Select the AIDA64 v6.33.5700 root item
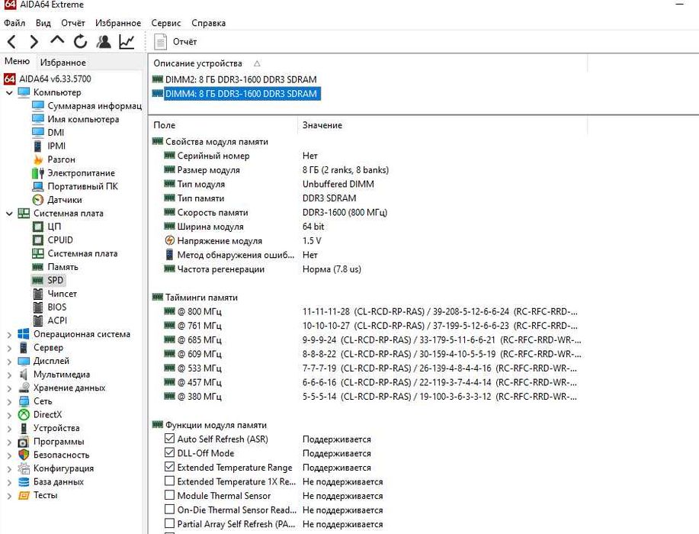The height and width of the screenshot is (534, 699). click(x=47, y=79)
